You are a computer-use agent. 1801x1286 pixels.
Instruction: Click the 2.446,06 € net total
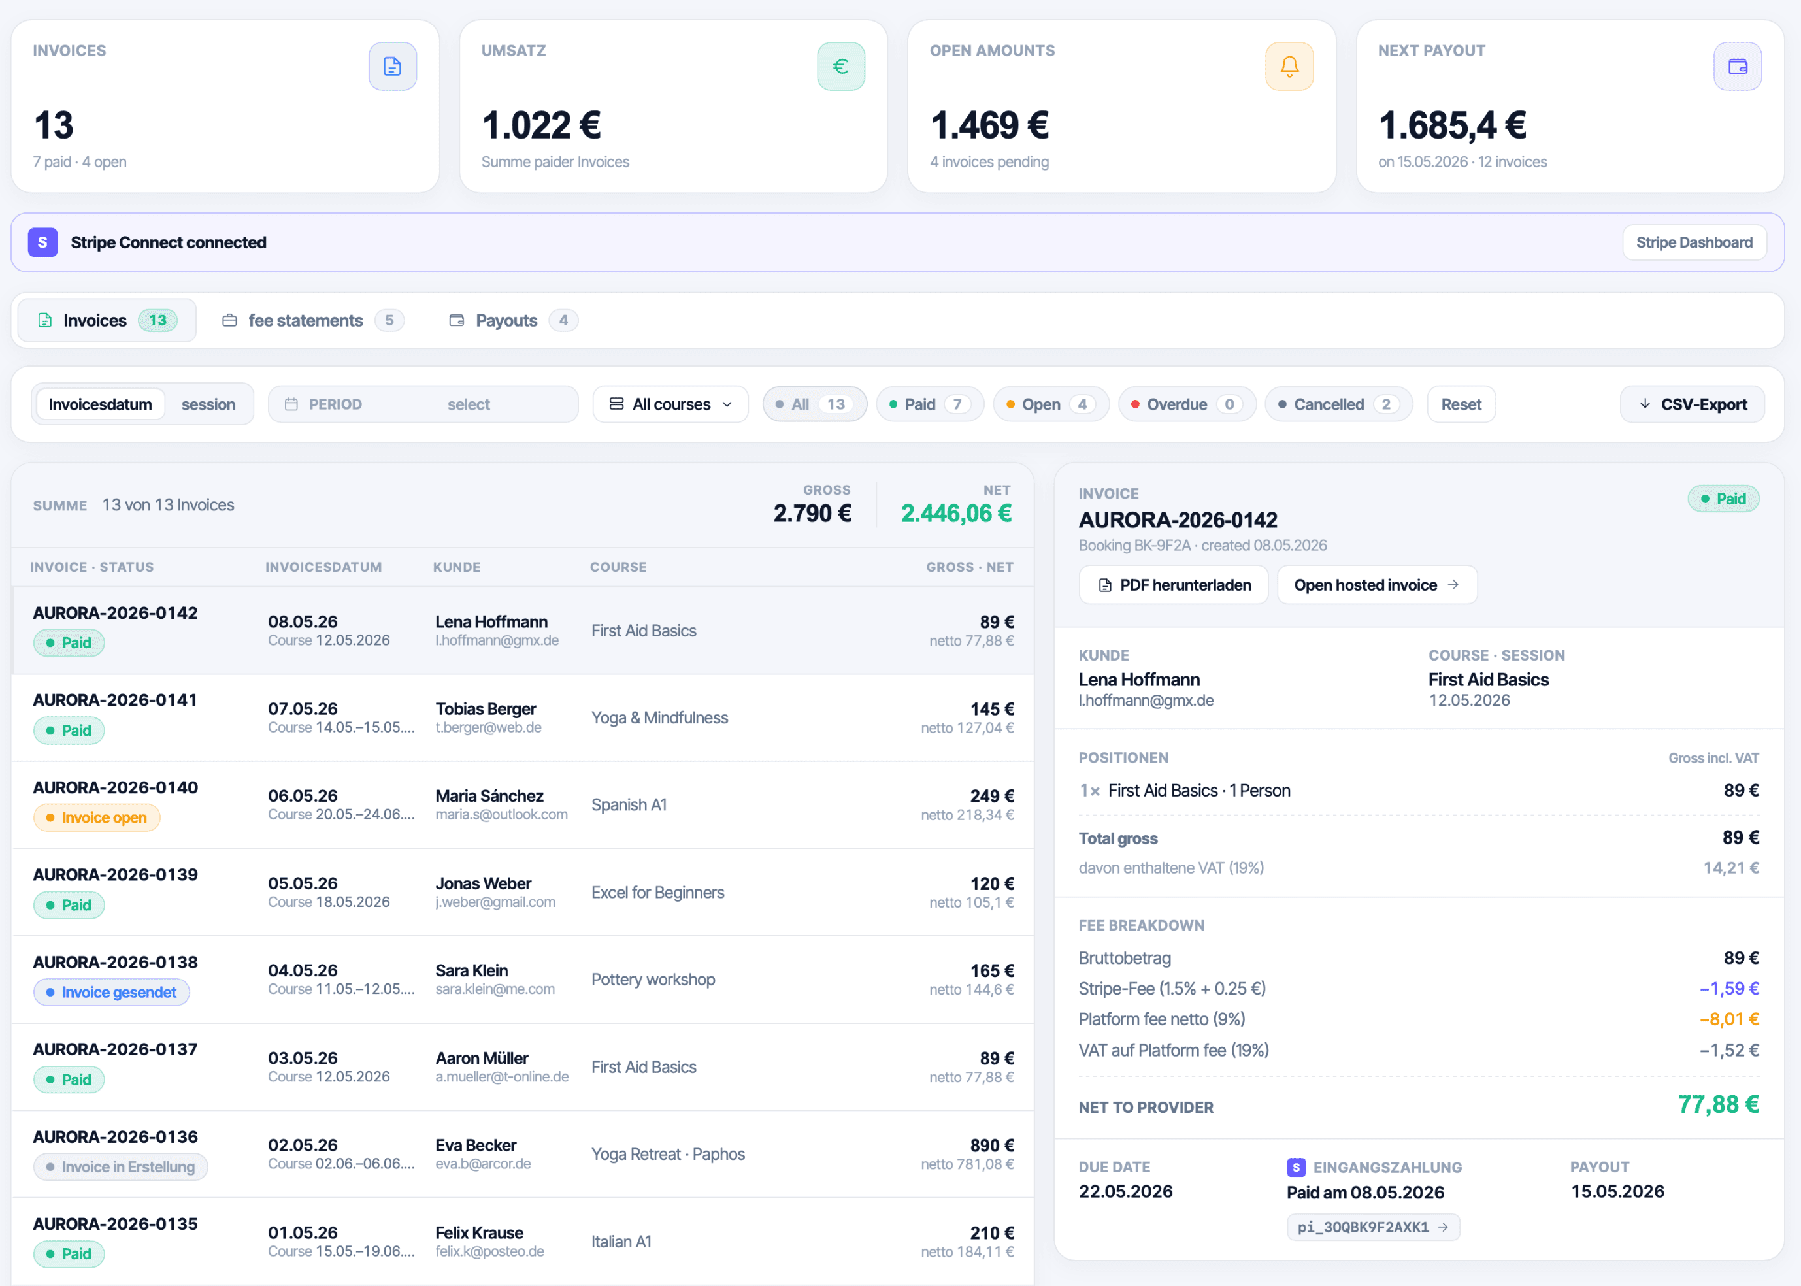pos(956,513)
